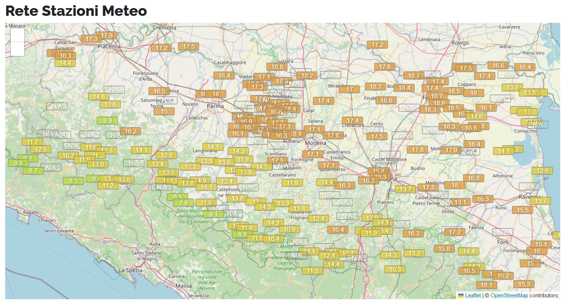
Task: Select the 18.2 weather station marker
Action: [307, 76]
